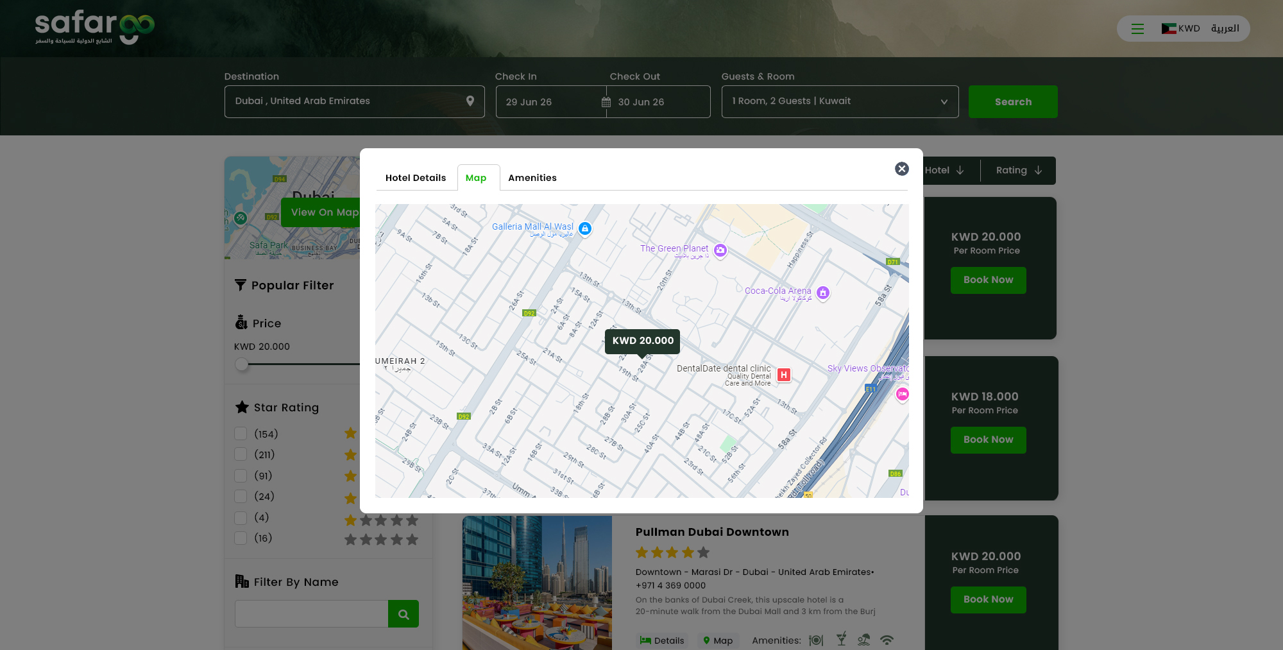Open the Amenities tab
This screenshot has height=650, width=1283.
coord(532,178)
